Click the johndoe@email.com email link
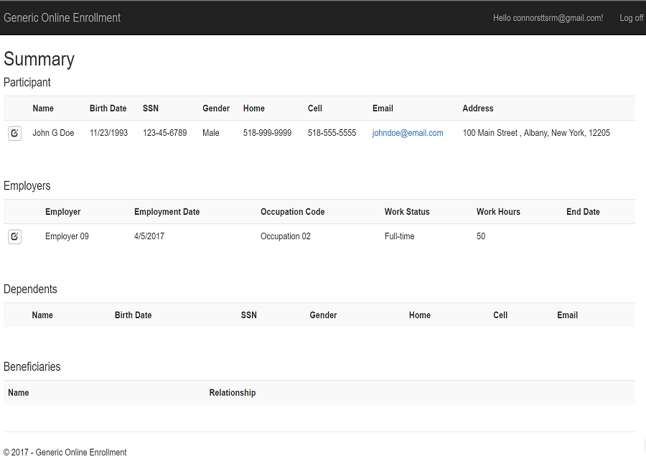646x467 pixels. click(x=408, y=133)
